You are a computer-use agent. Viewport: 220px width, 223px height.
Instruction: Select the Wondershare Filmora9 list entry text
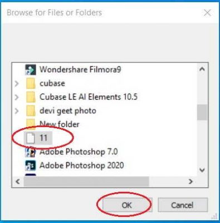(x=80, y=70)
